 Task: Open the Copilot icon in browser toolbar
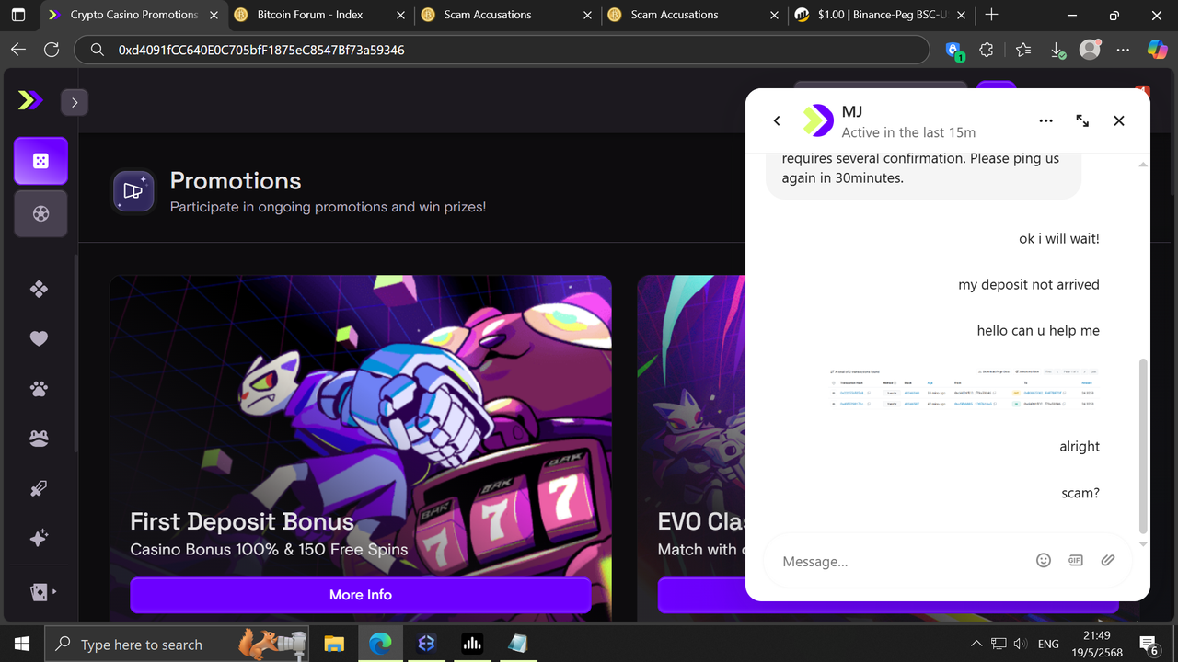(1157, 50)
